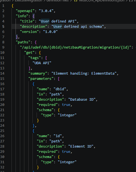Click the "id" name value on line 26
136x172 pixels.
[x=58, y=136]
